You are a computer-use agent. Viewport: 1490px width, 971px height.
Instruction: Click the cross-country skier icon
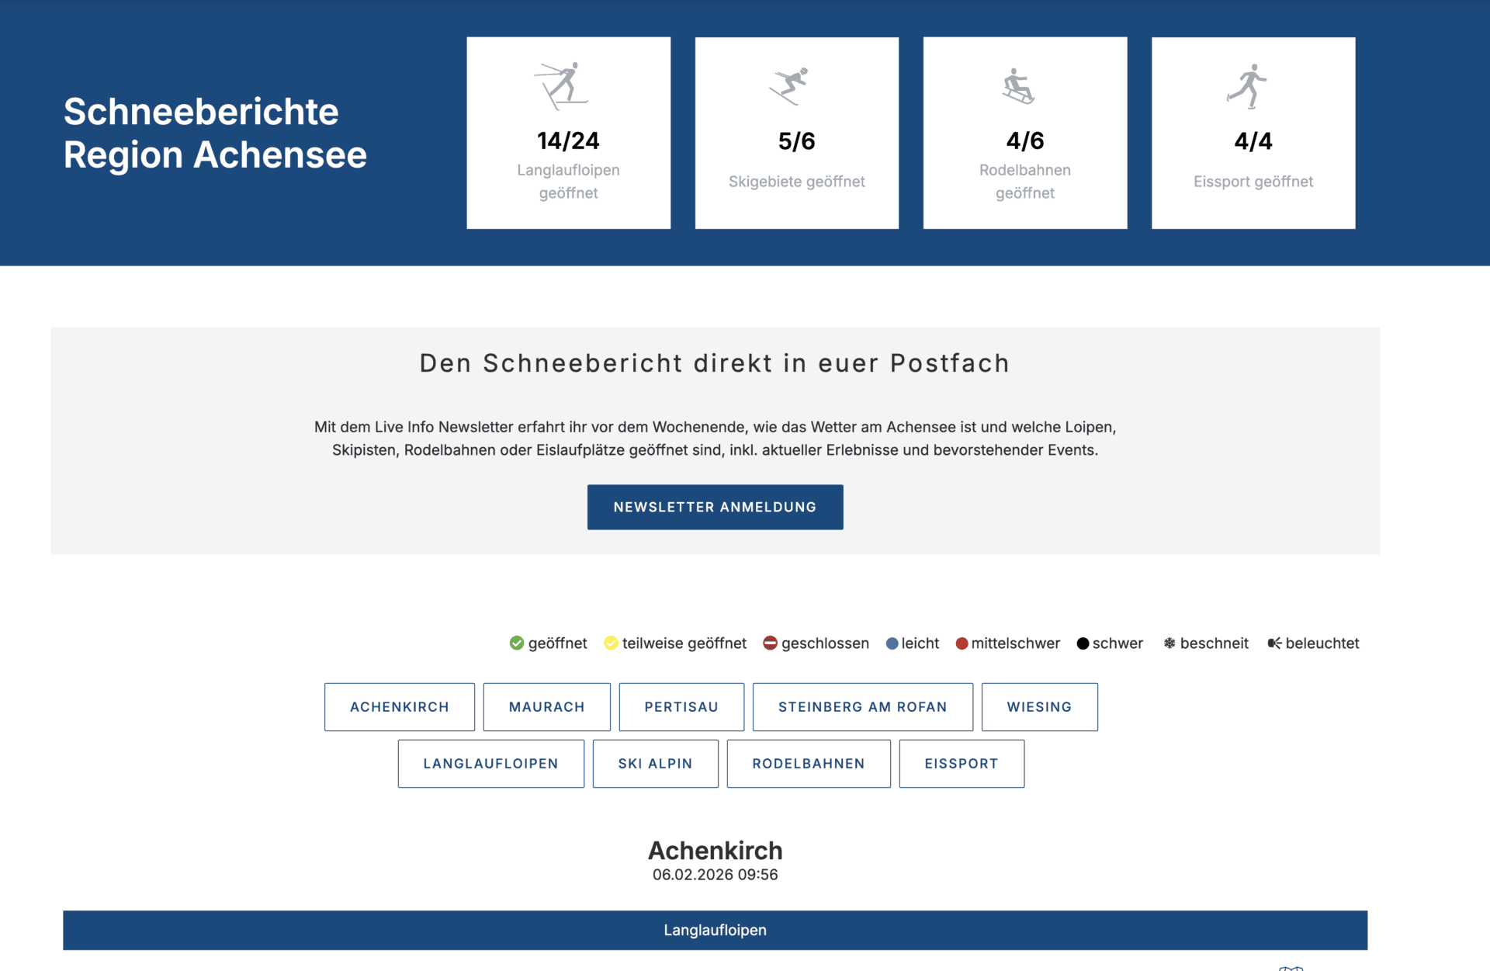click(x=562, y=85)
